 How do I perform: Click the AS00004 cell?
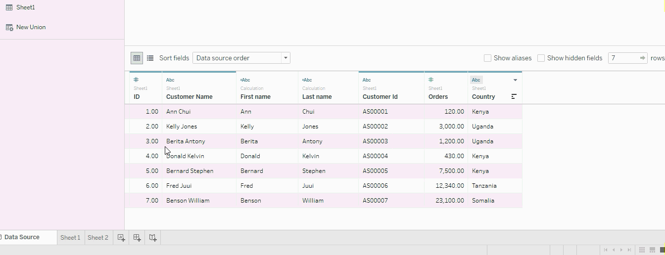click(391, 156)
